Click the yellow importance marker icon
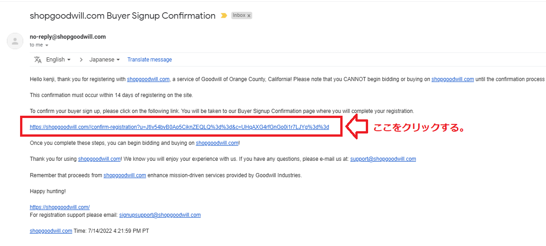The height and width of the screenshot is (246, 546). 224,15
